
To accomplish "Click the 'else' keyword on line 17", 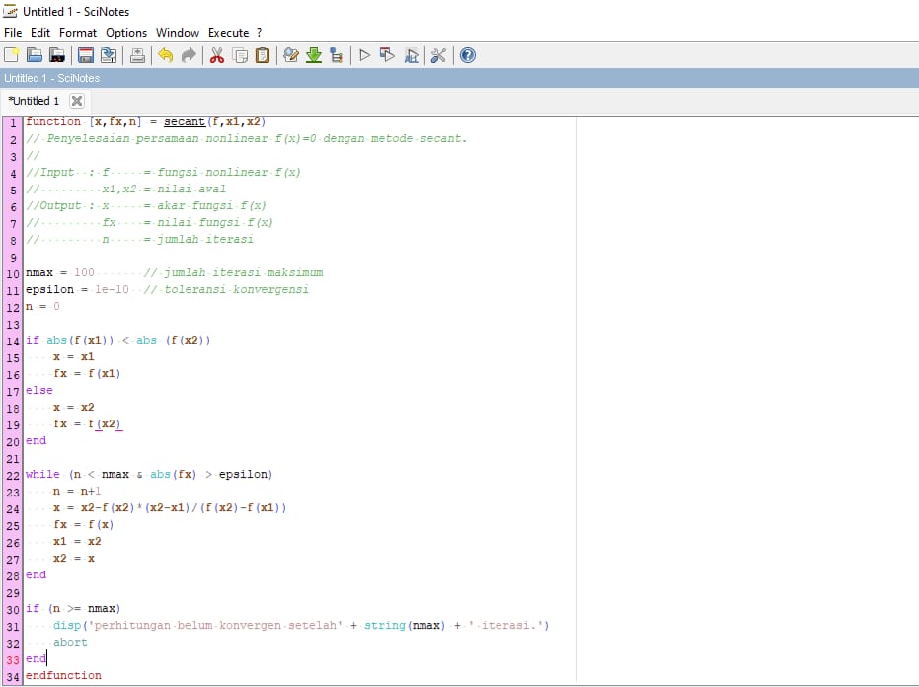I will (39, 391).
